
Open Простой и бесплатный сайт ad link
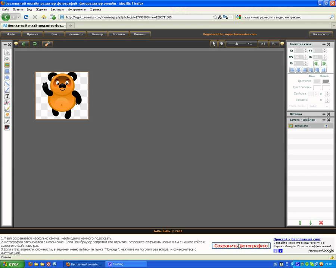(297, 239)
